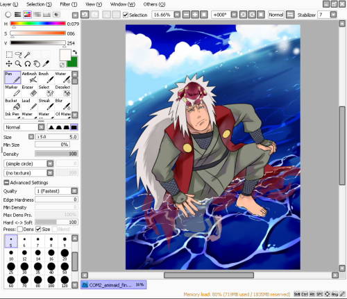The width and height of the screenshot is (347, 299).
Task: Toggle the color wheel panel
Action: coord(8,15)
